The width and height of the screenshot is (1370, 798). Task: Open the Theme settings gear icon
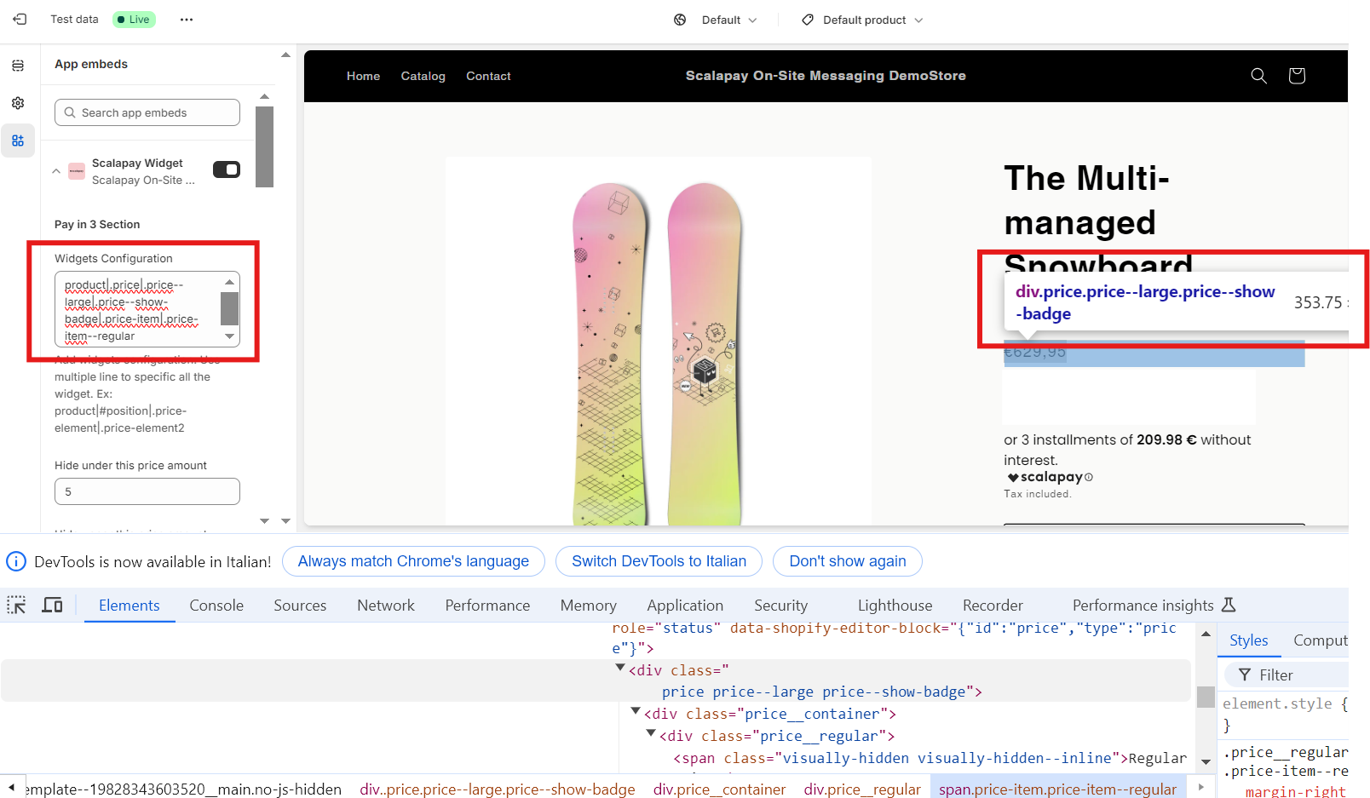pos(18,103)
